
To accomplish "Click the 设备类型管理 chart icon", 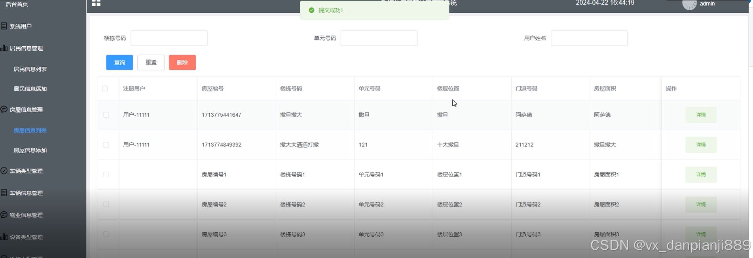I will (4, 237).
